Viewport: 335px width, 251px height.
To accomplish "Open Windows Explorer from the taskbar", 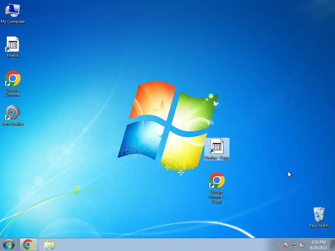I will 49,245.
